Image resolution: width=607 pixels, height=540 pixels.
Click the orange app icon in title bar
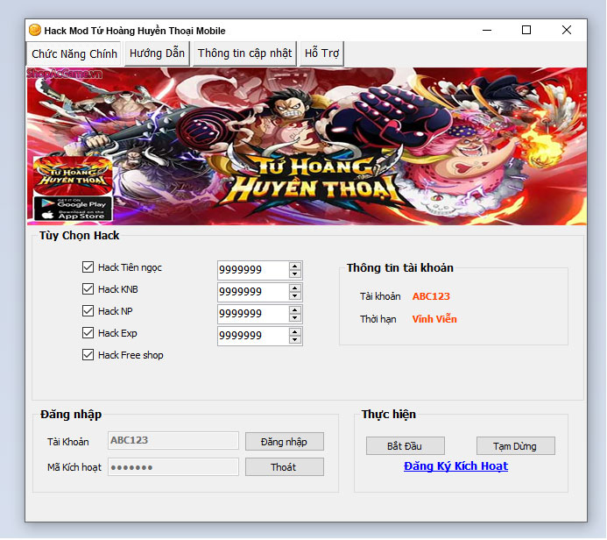pyautogui.click(x=35, y=30)
